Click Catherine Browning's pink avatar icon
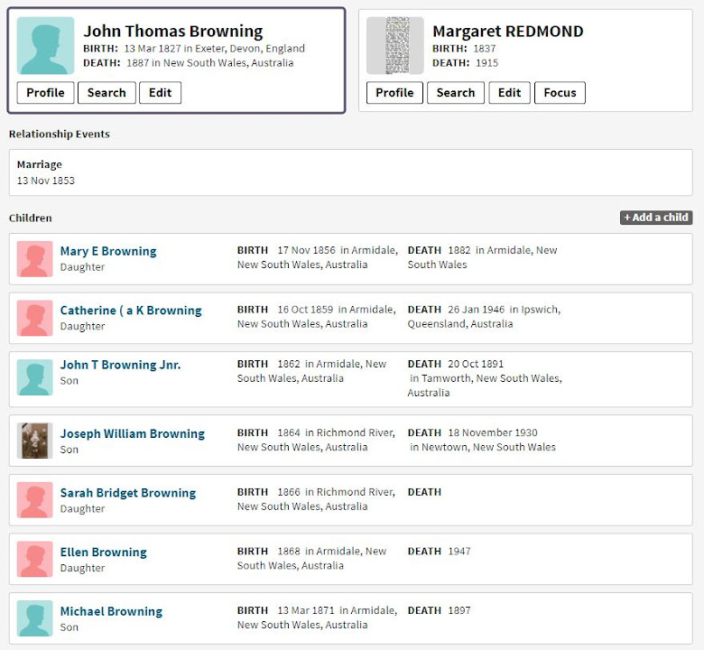The width and height of the screenshot is (704, 650). 34,318
